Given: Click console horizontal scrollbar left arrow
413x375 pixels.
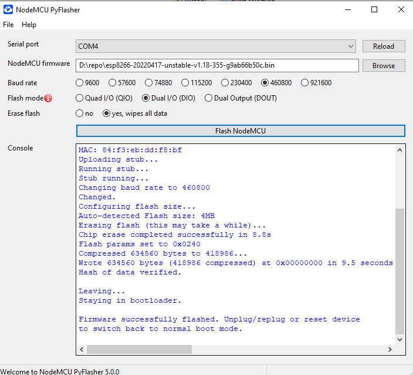Looking at the screenshot, I should click(x=82, y=349).
